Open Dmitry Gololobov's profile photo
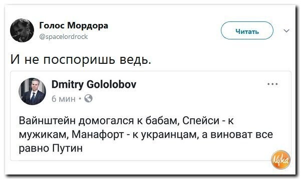301x180 pixels. (x=32, y=91)
